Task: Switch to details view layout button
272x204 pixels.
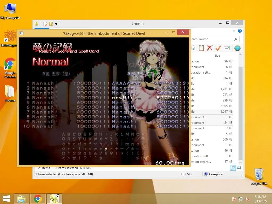Action: pyautogui.click(x=233, y=168)
